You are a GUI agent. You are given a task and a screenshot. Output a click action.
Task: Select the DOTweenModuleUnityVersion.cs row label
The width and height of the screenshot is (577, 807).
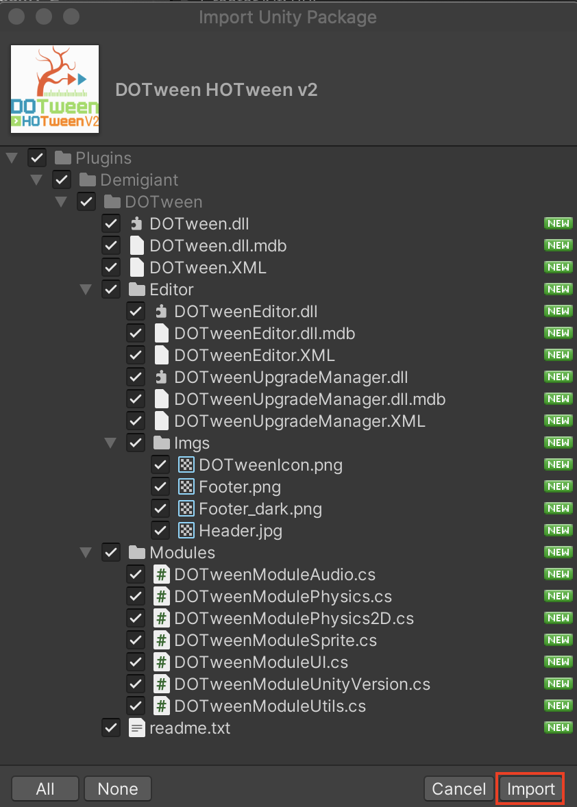(302, 684)
